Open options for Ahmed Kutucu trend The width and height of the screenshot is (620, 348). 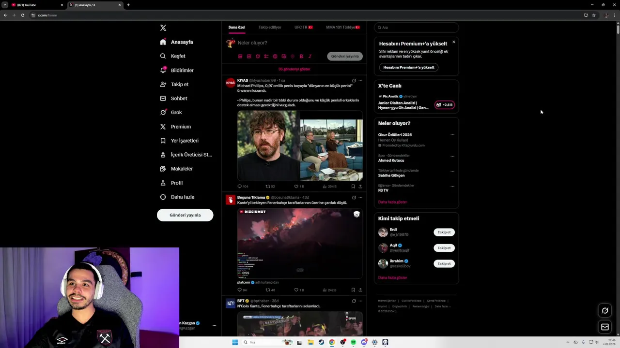coord(452,157)
